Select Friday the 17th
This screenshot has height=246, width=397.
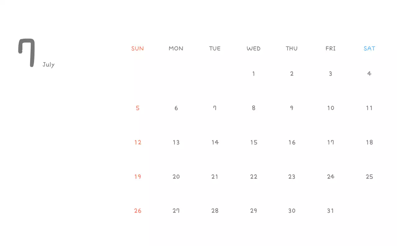[331, 142]
